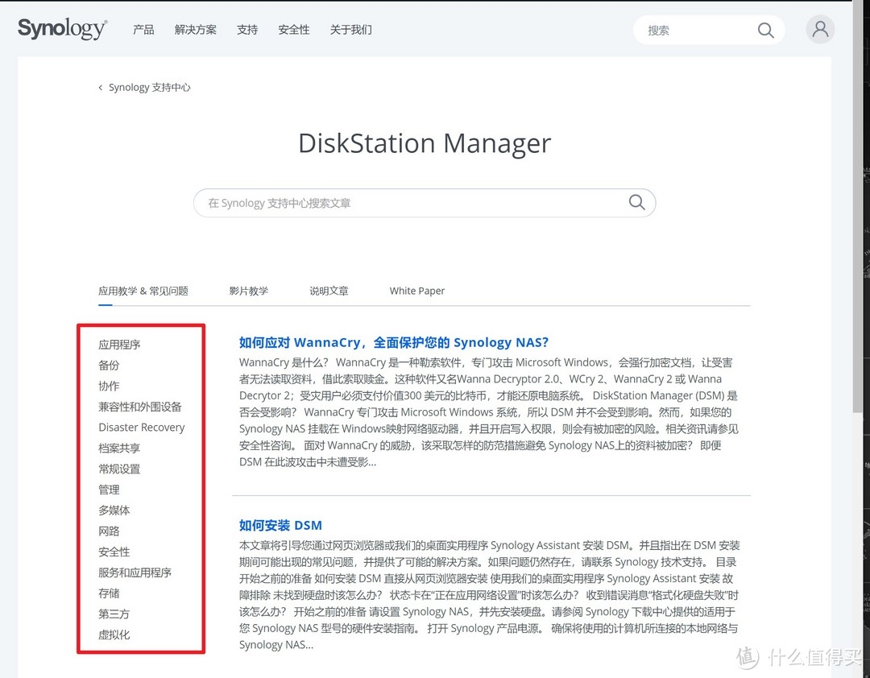The image size is (870, 678).
Task: Select 多媒体 category in sidebar
Action: 114,510
